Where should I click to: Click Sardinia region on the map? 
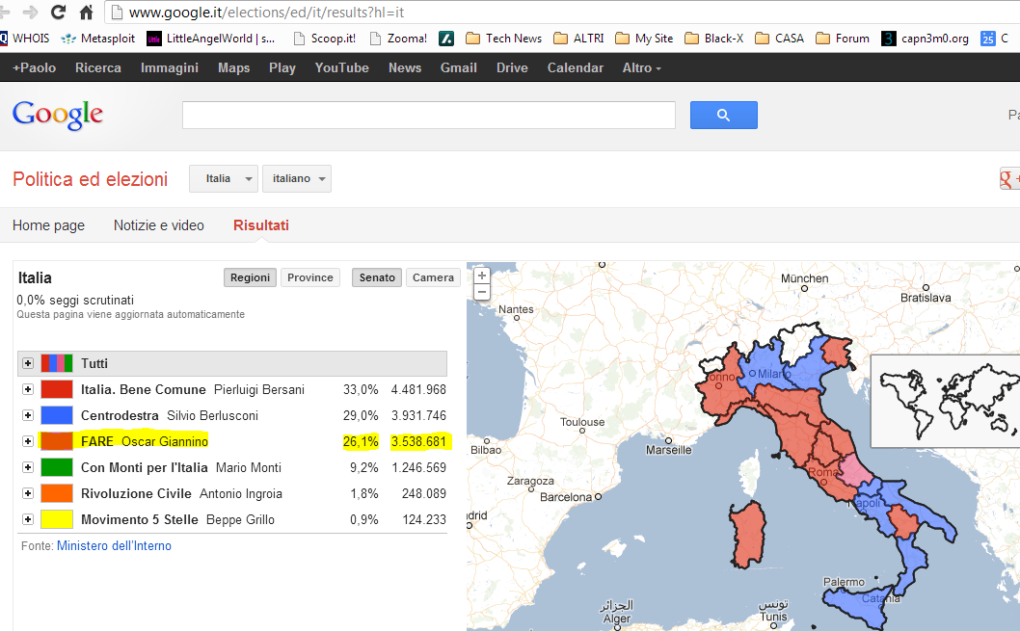pyautogui.click(x=747, y=535)
